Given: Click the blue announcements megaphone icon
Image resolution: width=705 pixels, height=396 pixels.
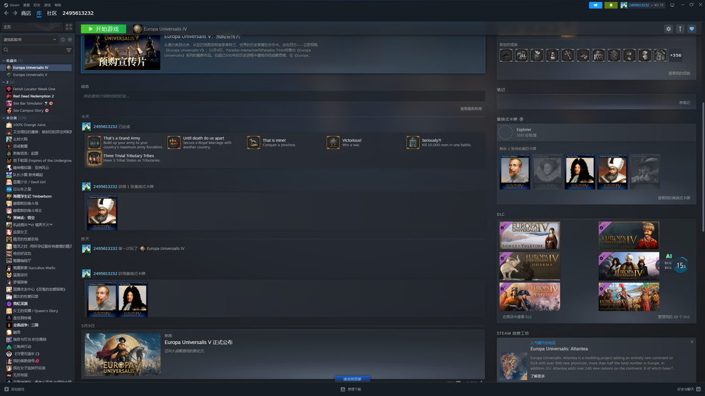Looking at the screenshot, I should click(595, 5).
